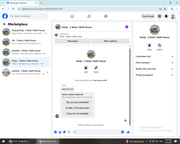
Task: Expand Media, files and links section
Action: pyautogui.click(x=154, y=69)
